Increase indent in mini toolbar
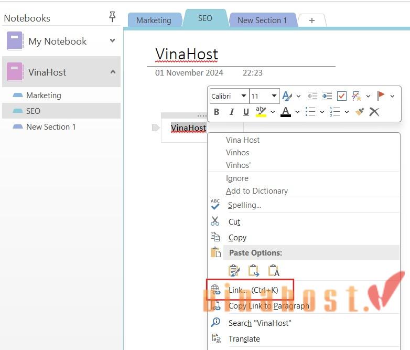 [327, 96]
